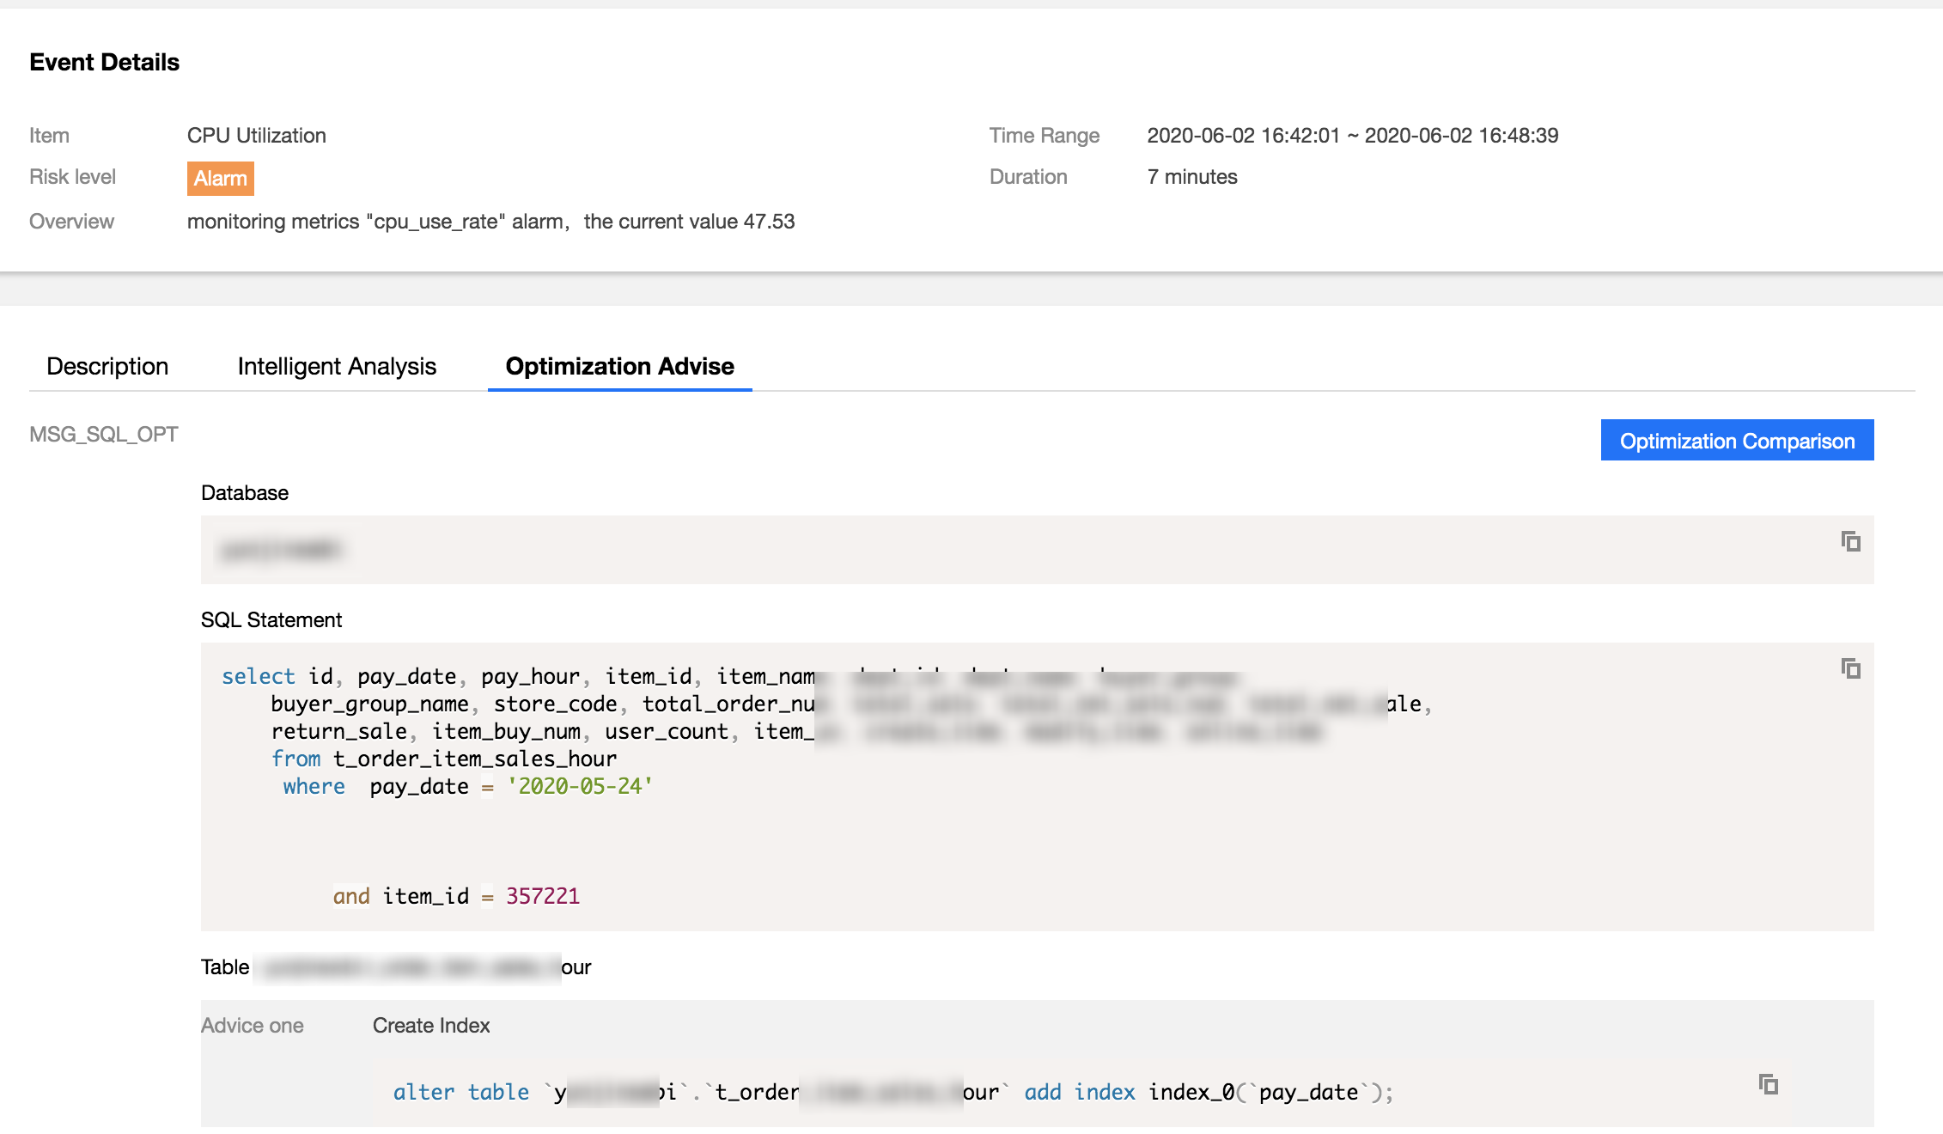The image size is (1943, 1134).
Task: Click the time range value text
Action: [1352, 136]
